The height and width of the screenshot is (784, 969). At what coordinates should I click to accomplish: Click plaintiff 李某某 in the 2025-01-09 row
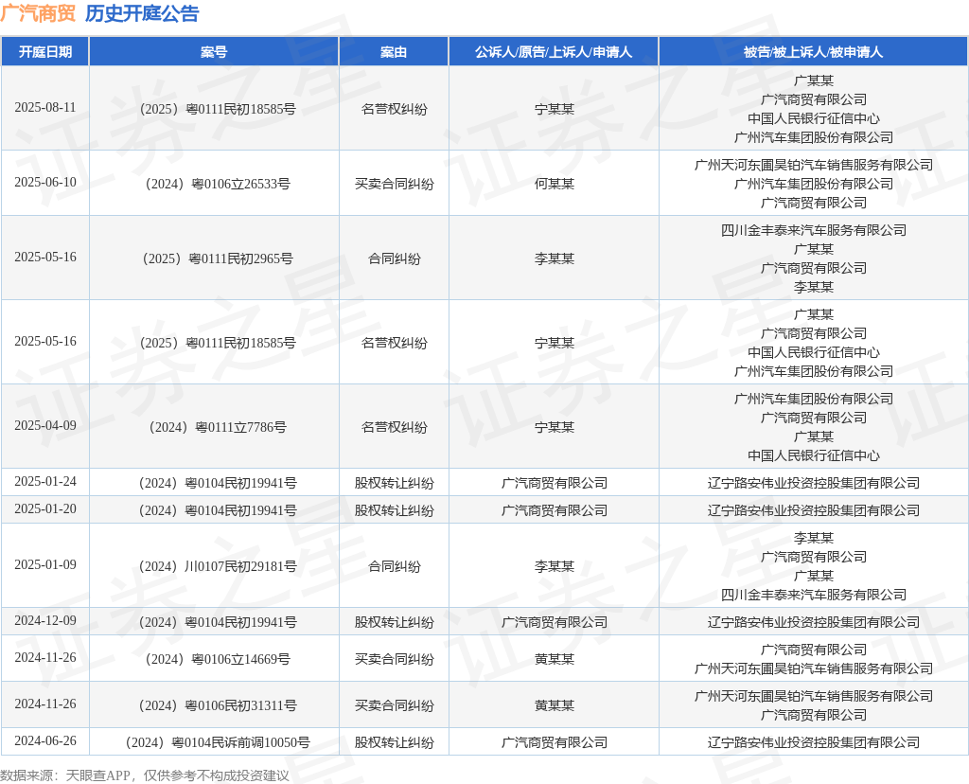click(554, 566)
